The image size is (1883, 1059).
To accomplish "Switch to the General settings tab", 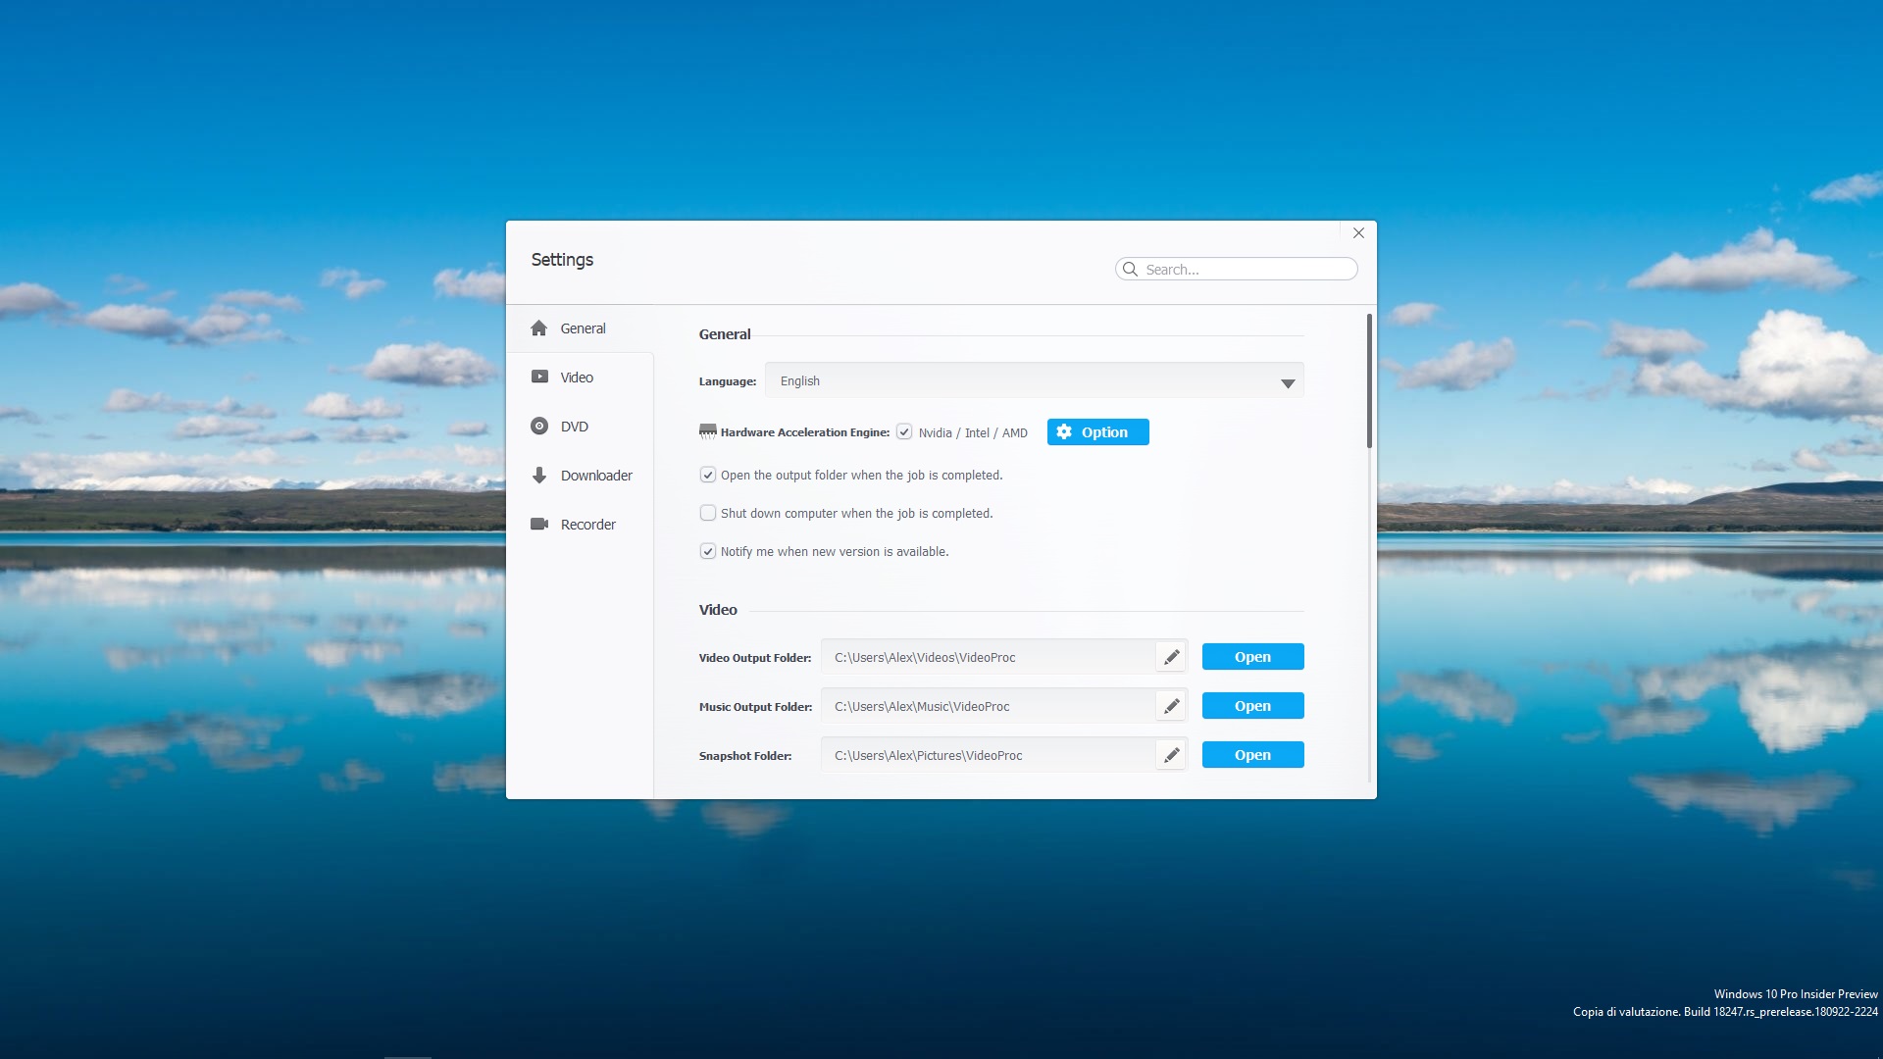I will pyautogui.click(x=581, y=328).
